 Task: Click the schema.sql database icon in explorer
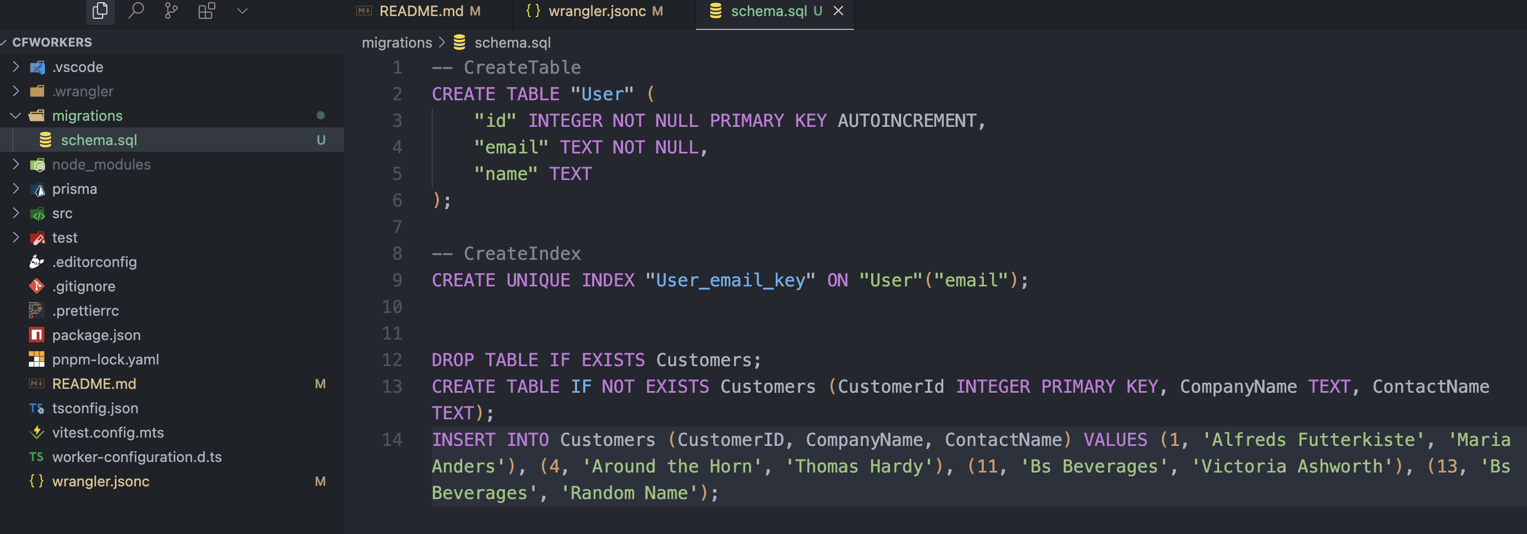(x=45, y=140)
